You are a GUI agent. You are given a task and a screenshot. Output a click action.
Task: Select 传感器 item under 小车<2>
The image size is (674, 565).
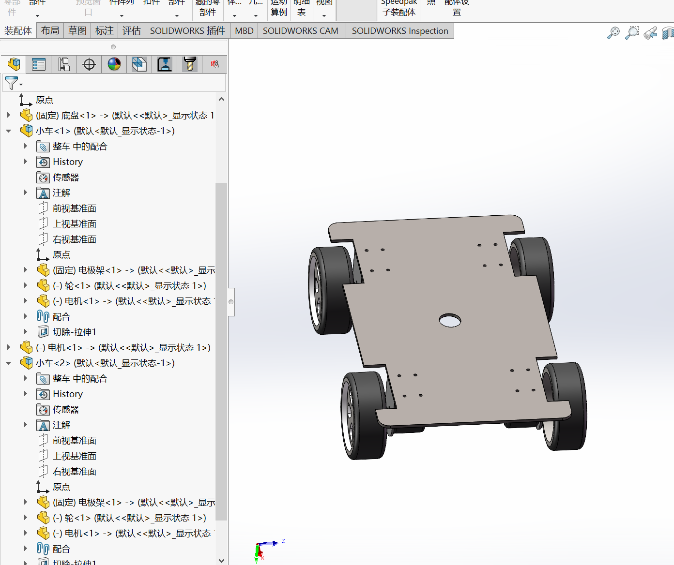(x=58, y=409)
